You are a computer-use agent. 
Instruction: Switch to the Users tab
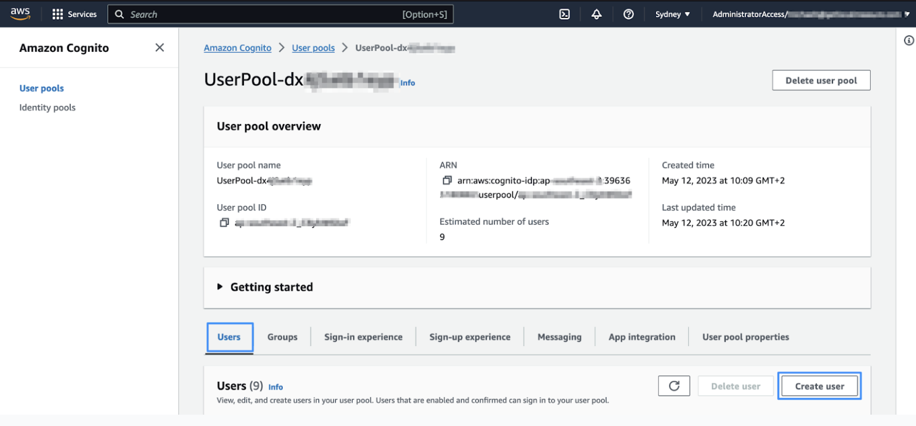point(230,337)
